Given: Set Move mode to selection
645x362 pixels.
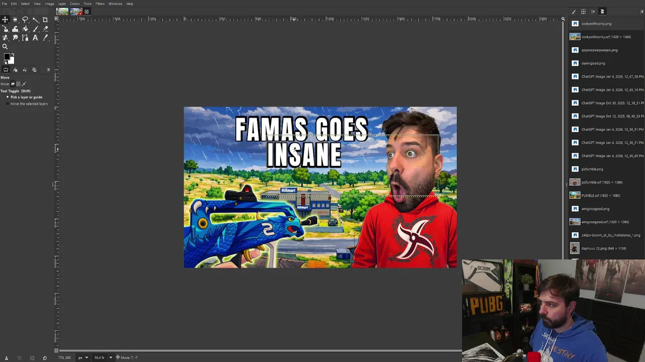Looking at the screenshot, I should pyautogui.click(x=19, y=84).
